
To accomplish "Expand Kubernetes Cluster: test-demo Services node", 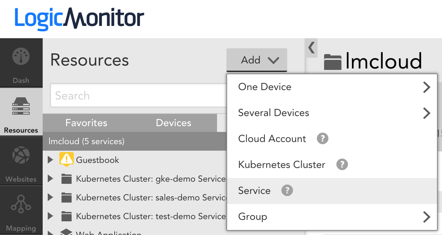I will point(51,216).
